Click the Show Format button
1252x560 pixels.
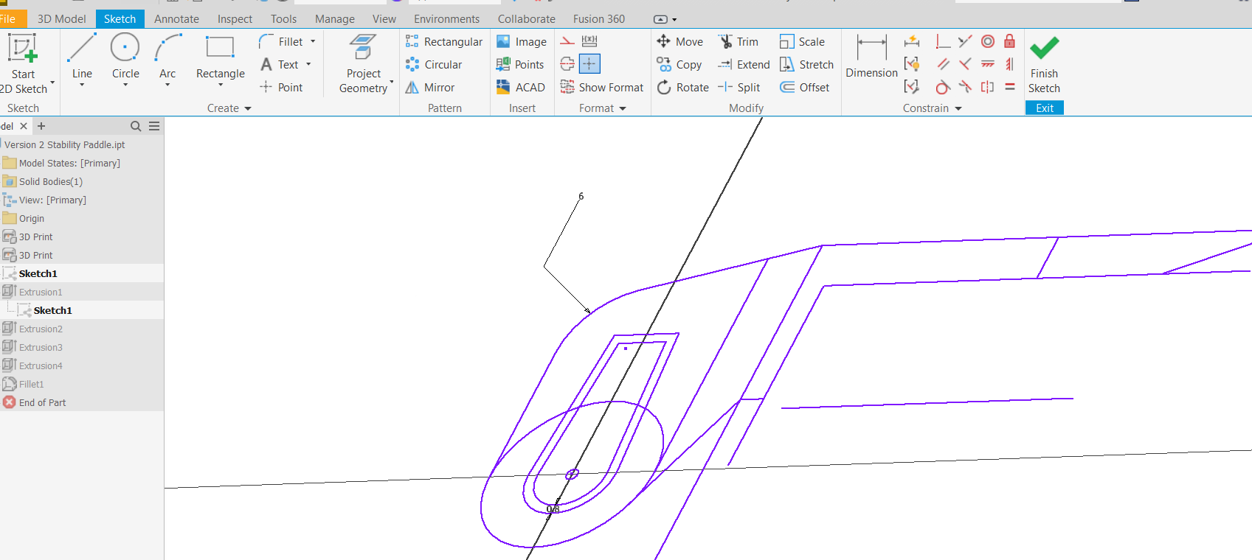pos(602,88)
